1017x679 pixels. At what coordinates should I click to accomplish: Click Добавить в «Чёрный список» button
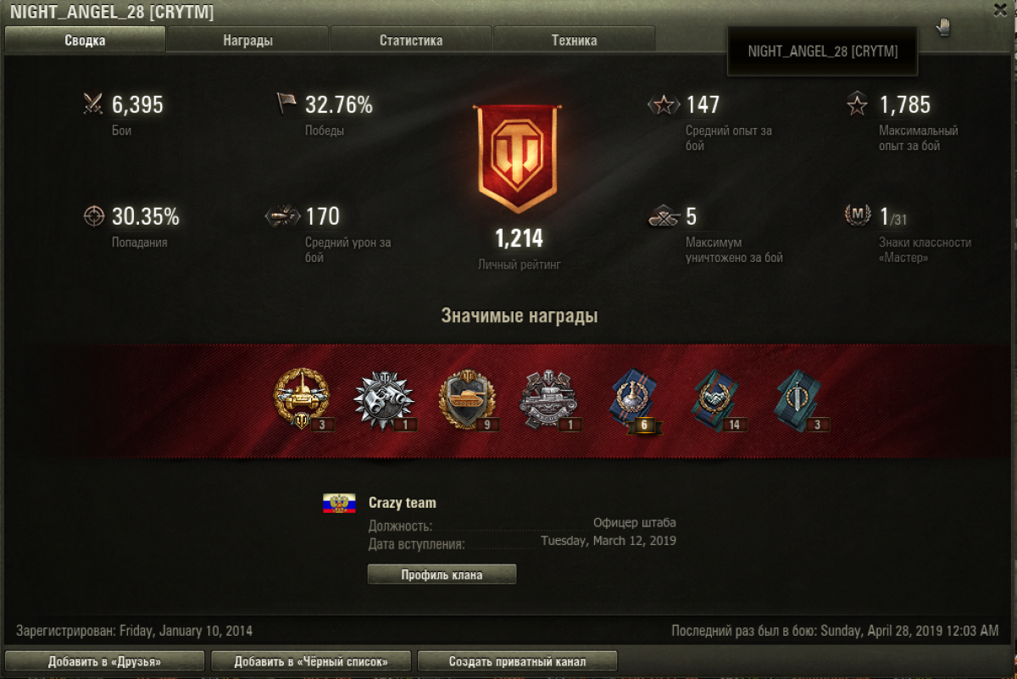(x=311, y=661)
